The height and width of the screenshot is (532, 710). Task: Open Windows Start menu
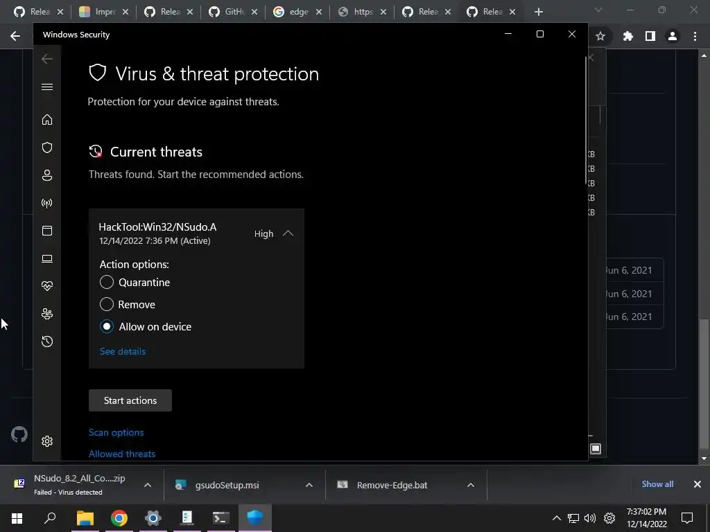[x=17, y=518]
